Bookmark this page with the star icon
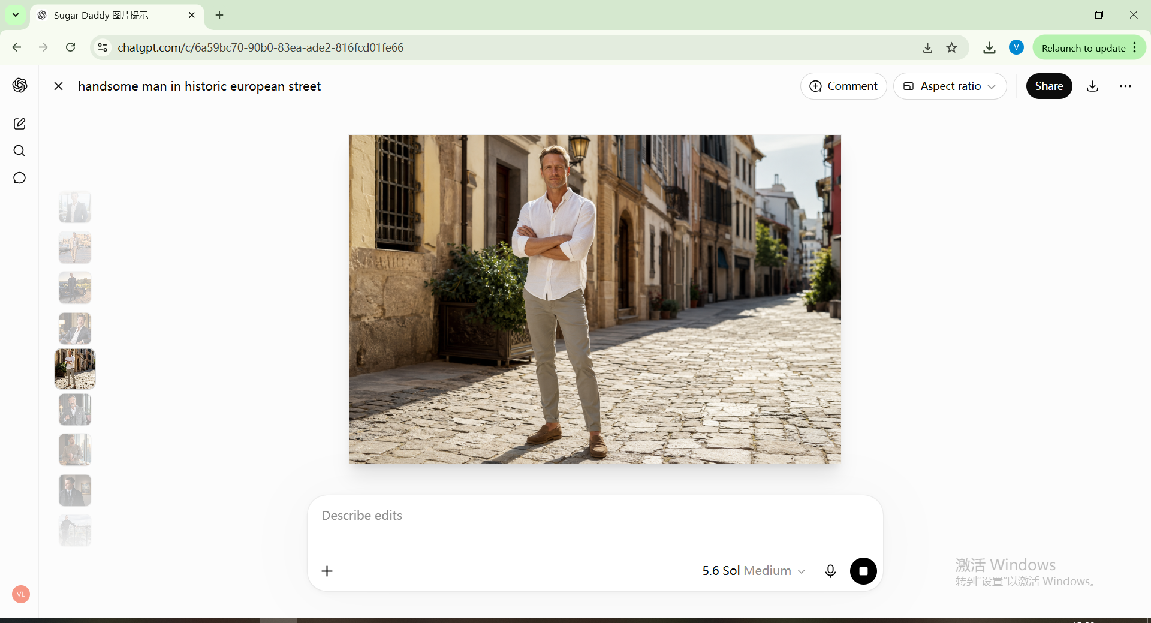This screenshot has width=1151, height=623. click(x=951, y=48)
